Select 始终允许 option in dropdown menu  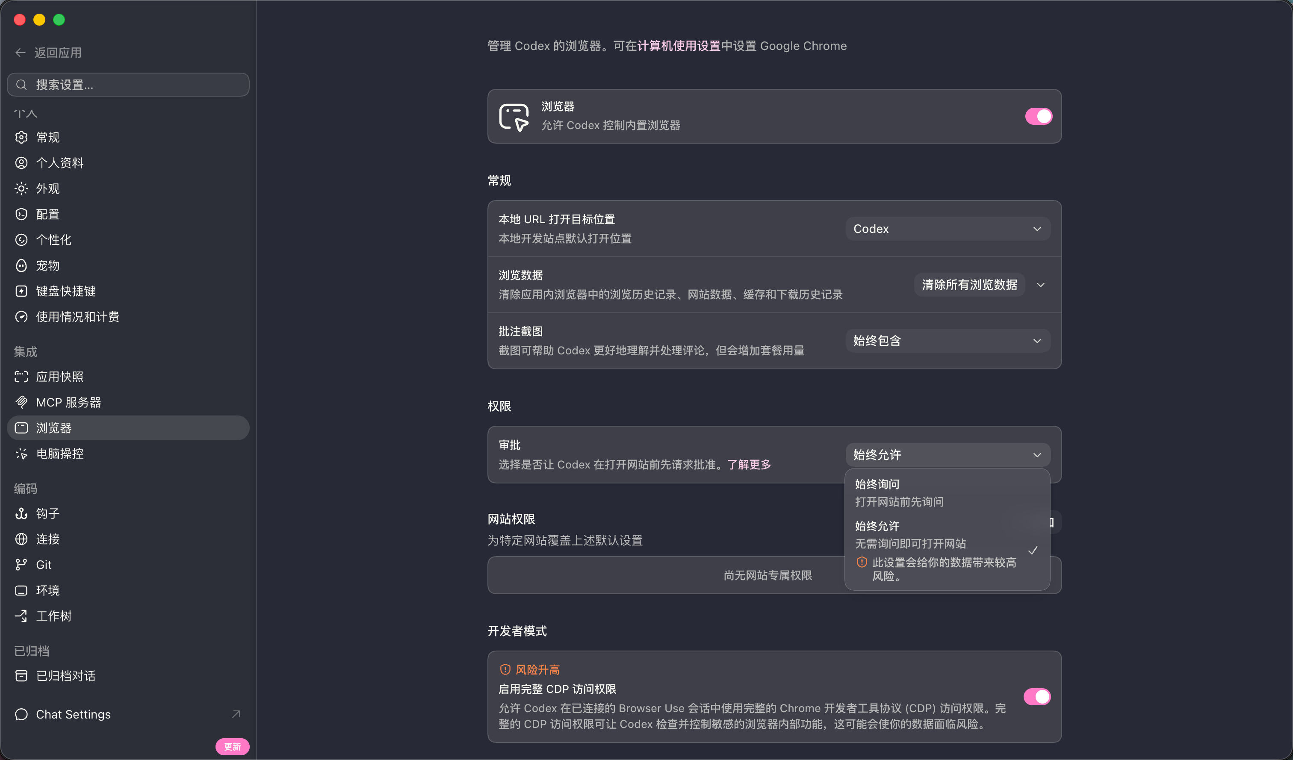click(947, 551)
